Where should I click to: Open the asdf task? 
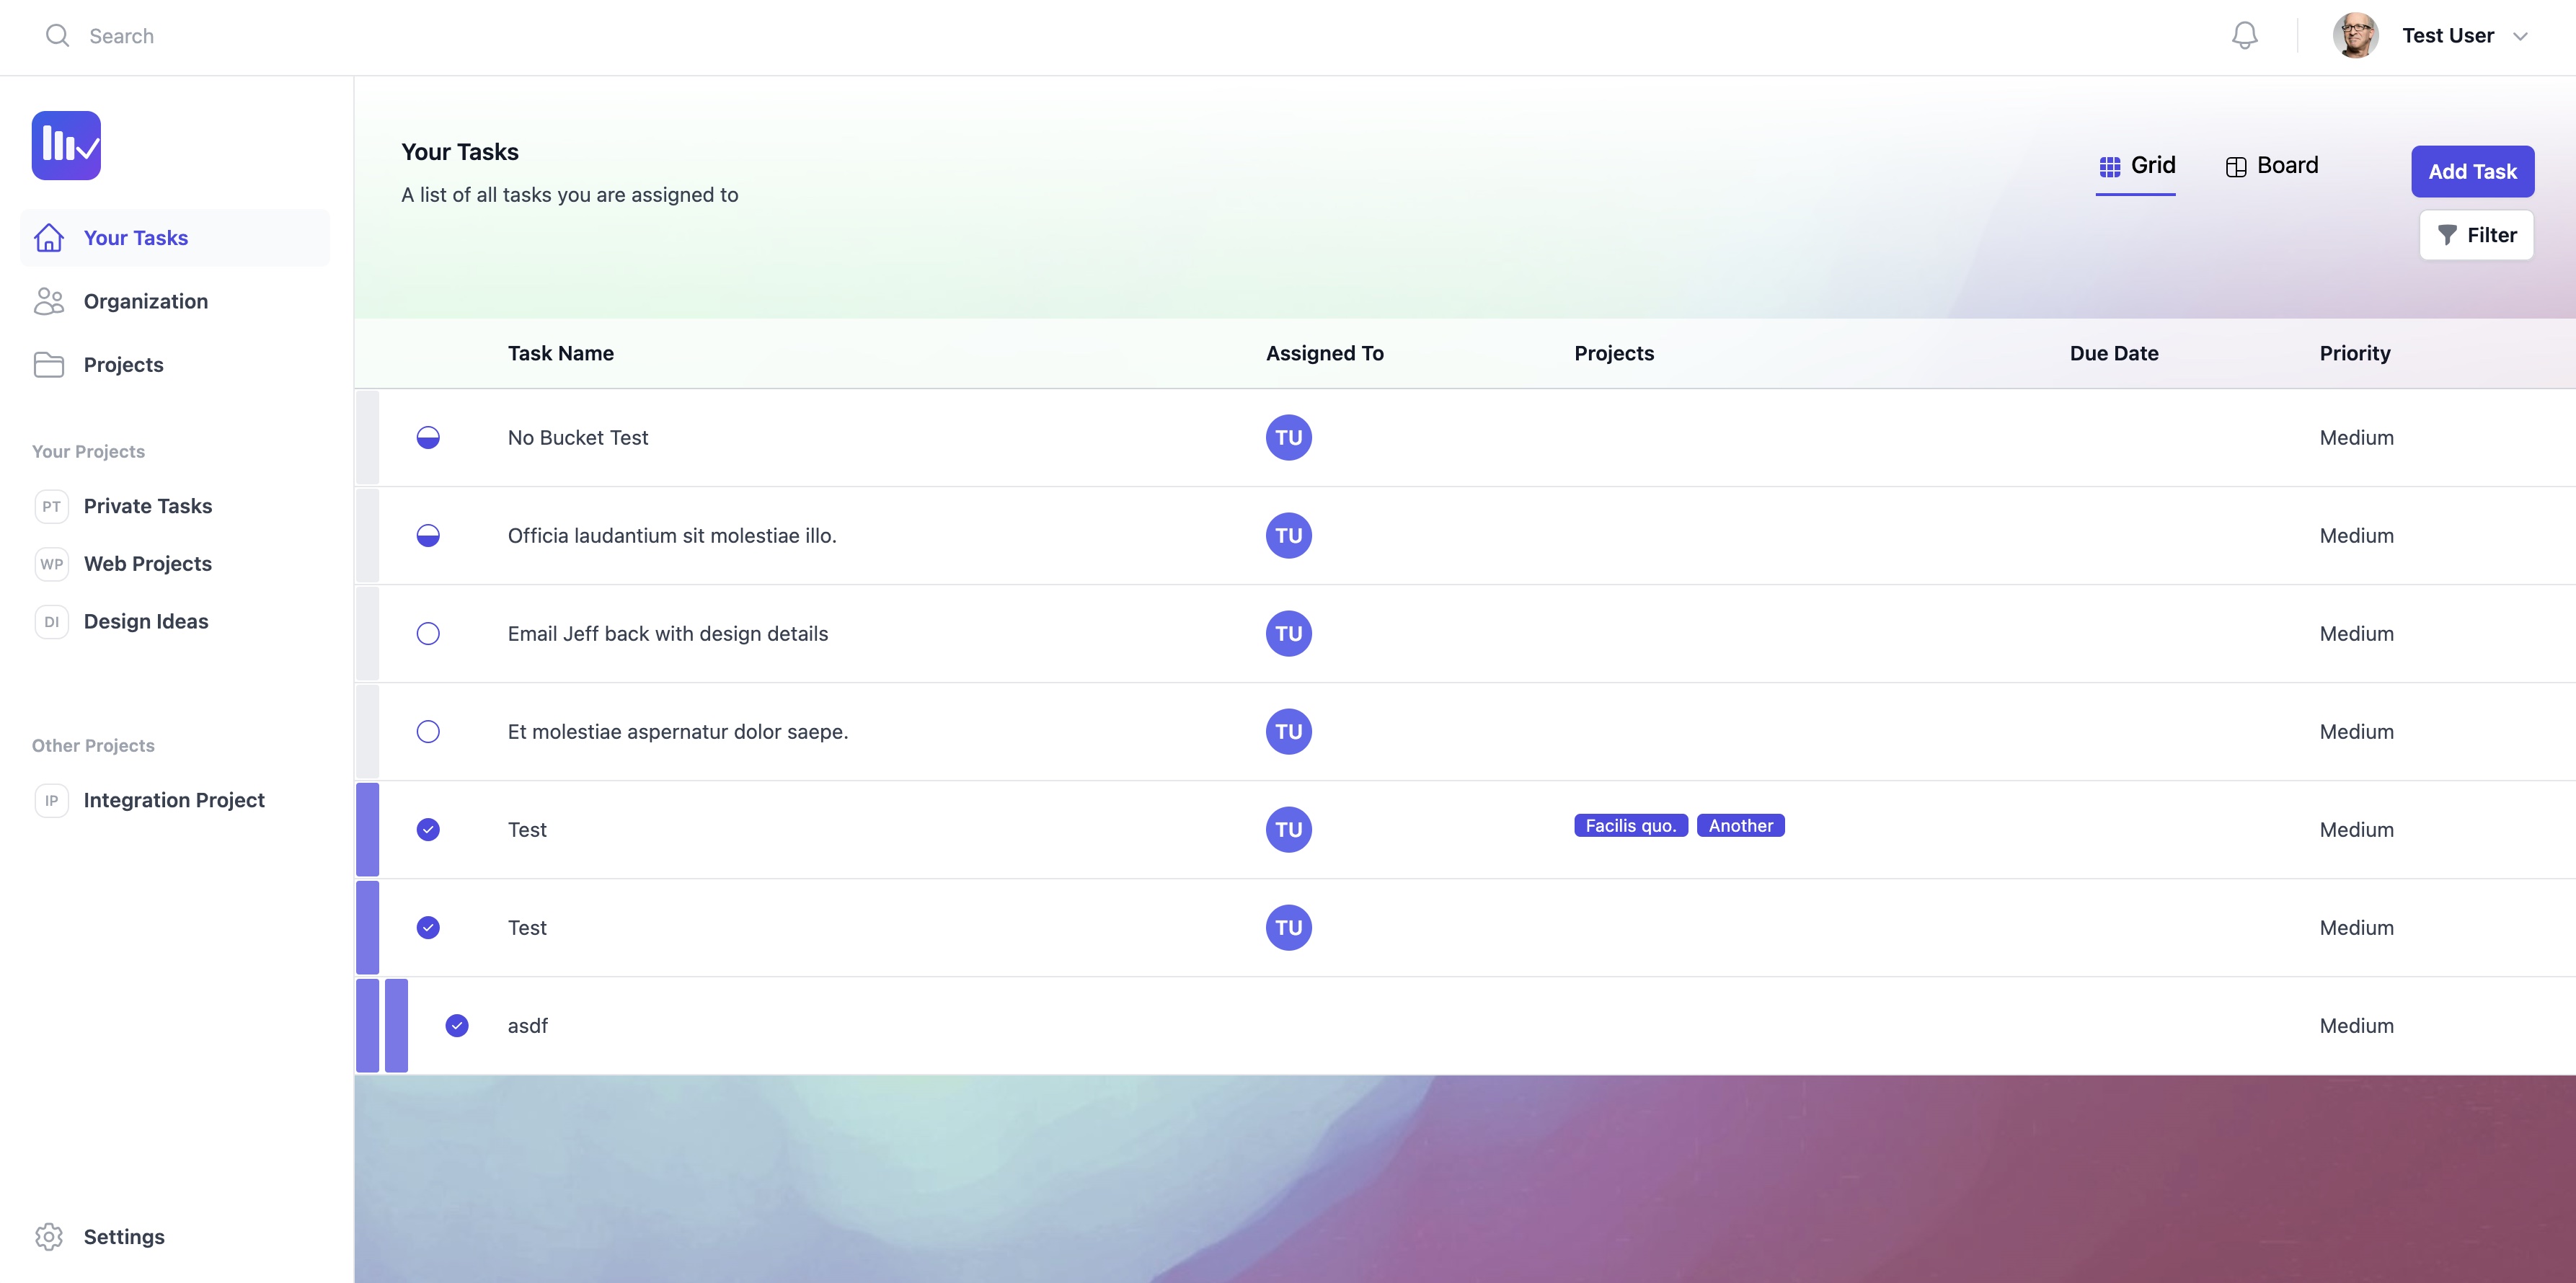coord(527,1026)
